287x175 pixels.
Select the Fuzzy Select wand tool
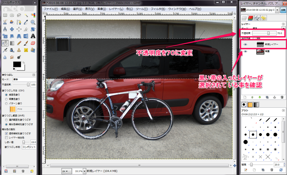pyautogui.click(x=26, y=15)
